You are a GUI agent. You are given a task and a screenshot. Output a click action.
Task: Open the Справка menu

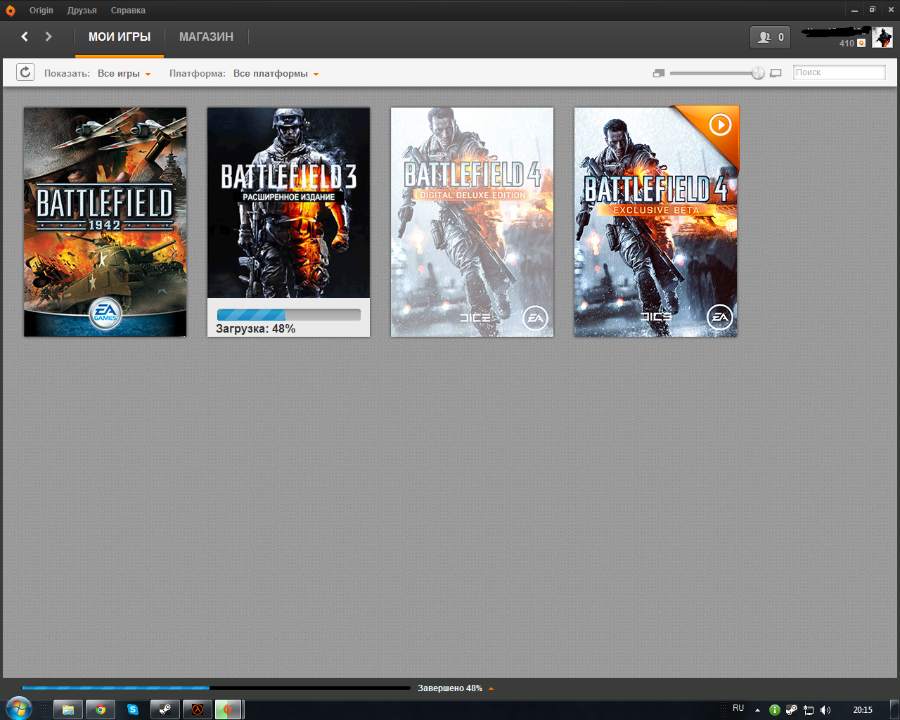(x=128, y=11)
